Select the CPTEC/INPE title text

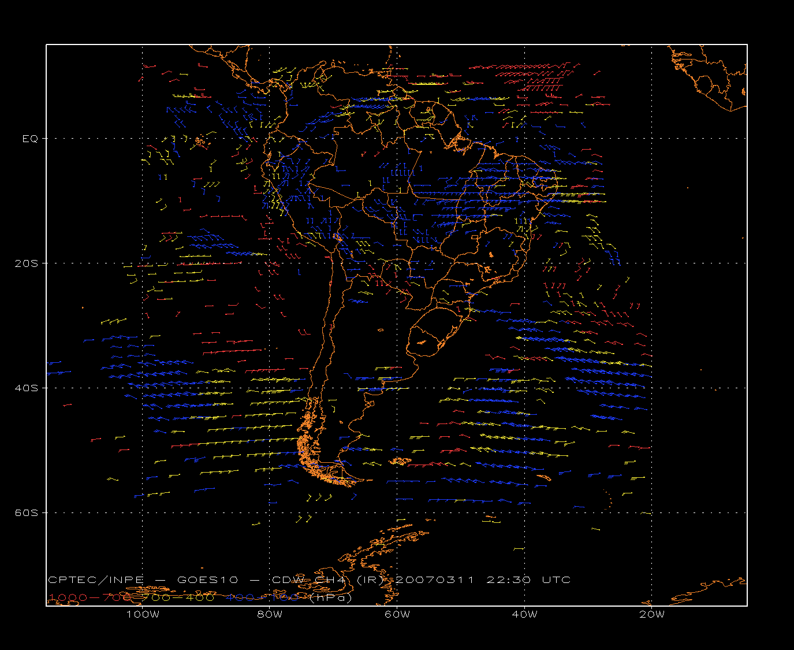[x=96, y=580]
